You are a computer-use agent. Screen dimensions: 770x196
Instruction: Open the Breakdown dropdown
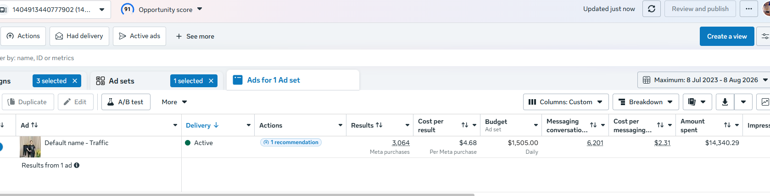646,102
